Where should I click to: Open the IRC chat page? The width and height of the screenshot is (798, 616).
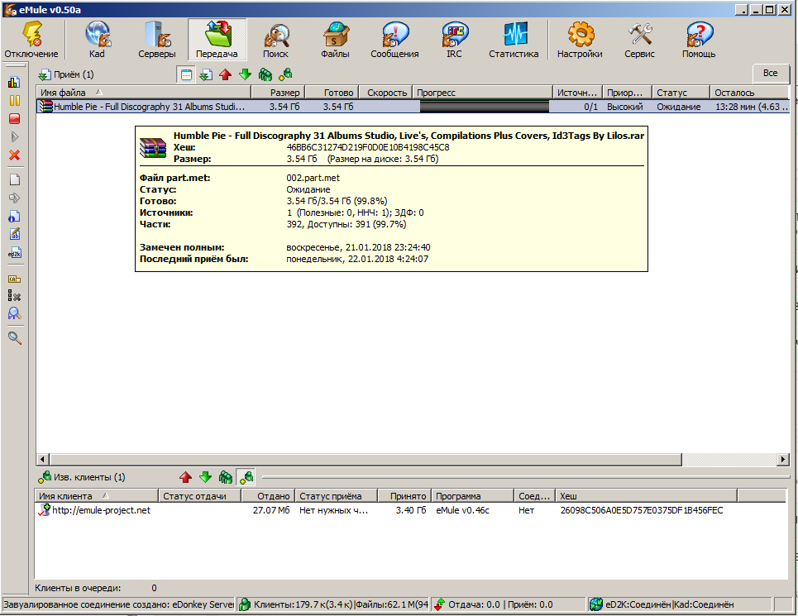pyautogui.click(x=455, y=41)
